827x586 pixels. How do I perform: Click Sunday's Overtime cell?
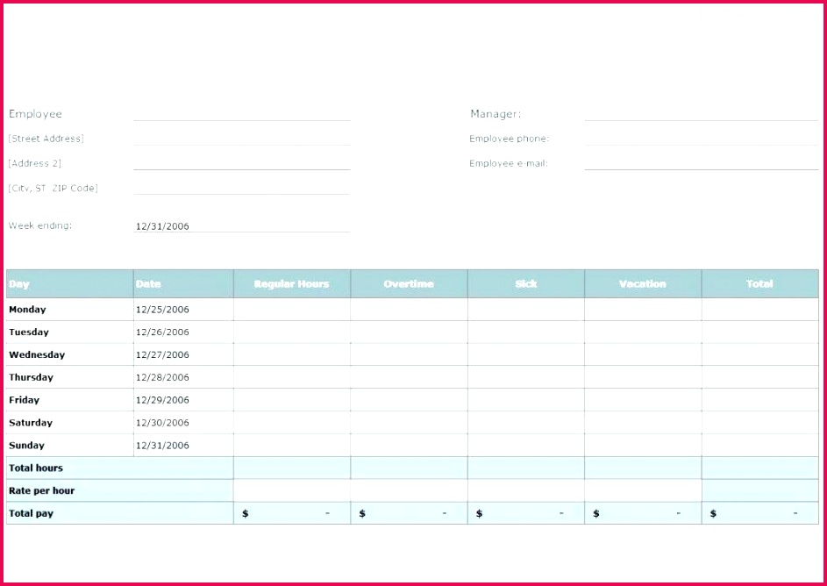[x=410, y=446]
